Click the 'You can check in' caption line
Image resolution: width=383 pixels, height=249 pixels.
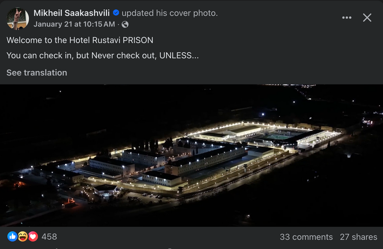point(102,56)
